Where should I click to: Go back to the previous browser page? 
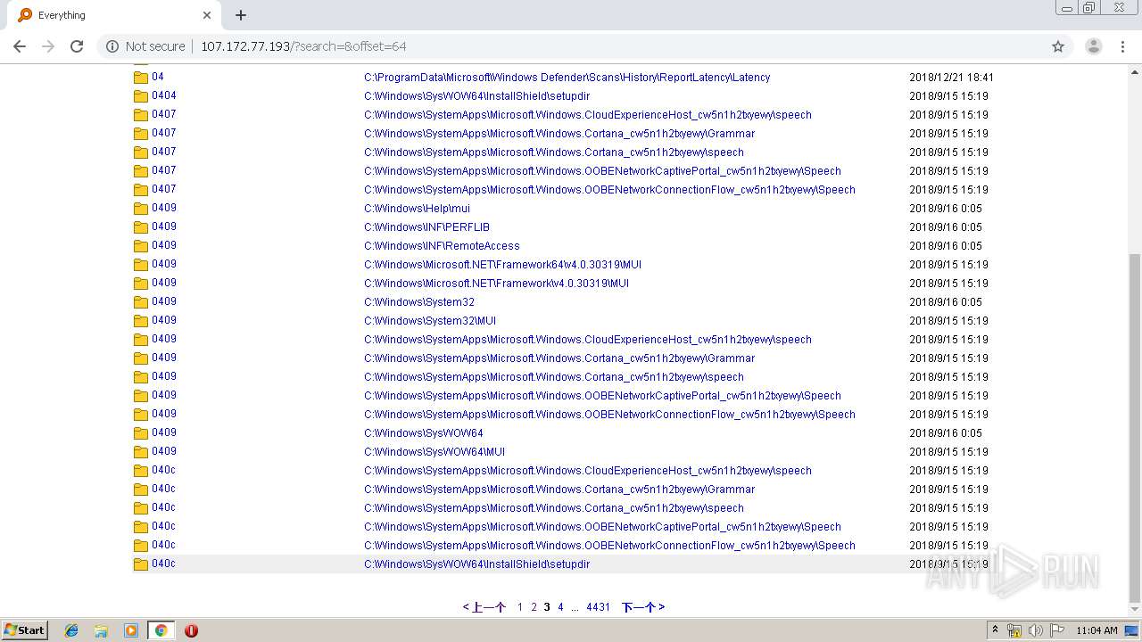point(20,46)
